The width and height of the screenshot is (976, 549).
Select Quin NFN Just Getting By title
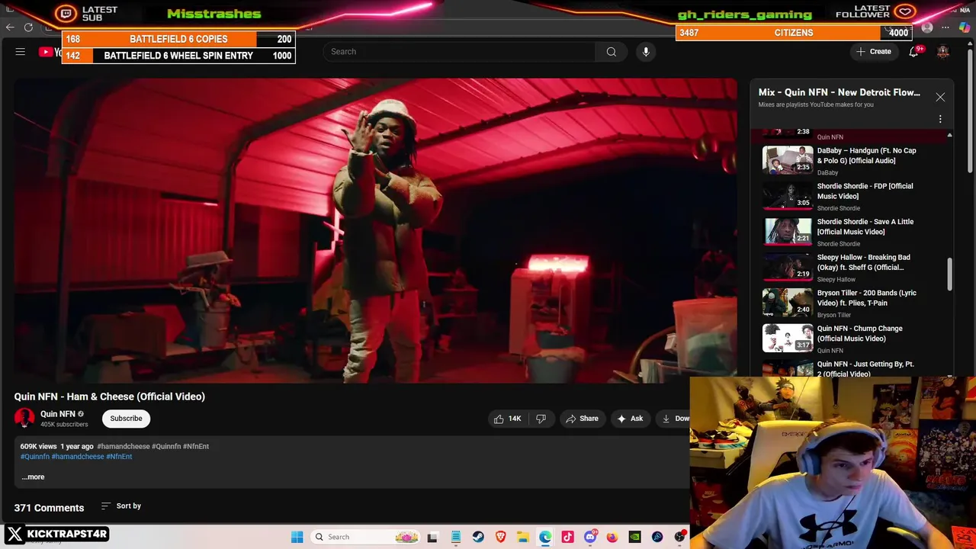[865, 369]
